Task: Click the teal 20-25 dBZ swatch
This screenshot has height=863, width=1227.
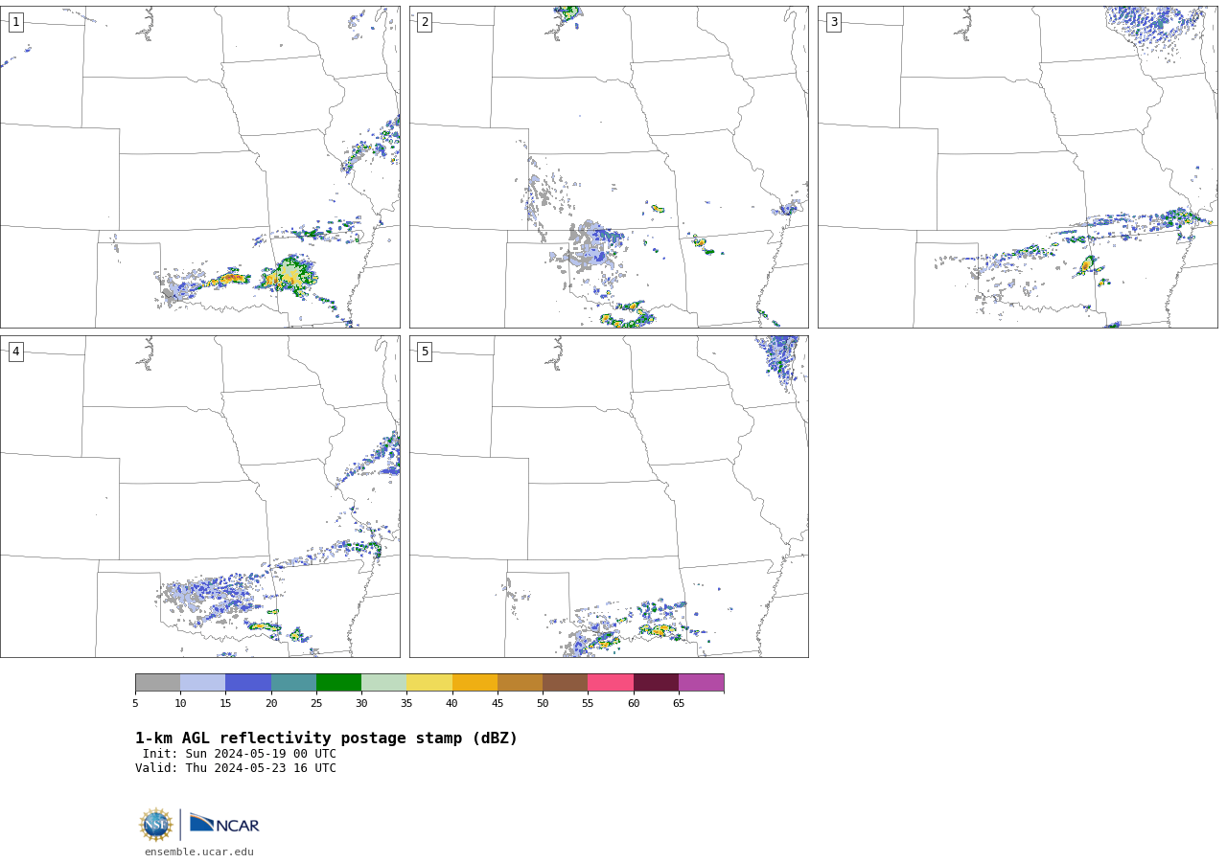Action: click(293, 683)
